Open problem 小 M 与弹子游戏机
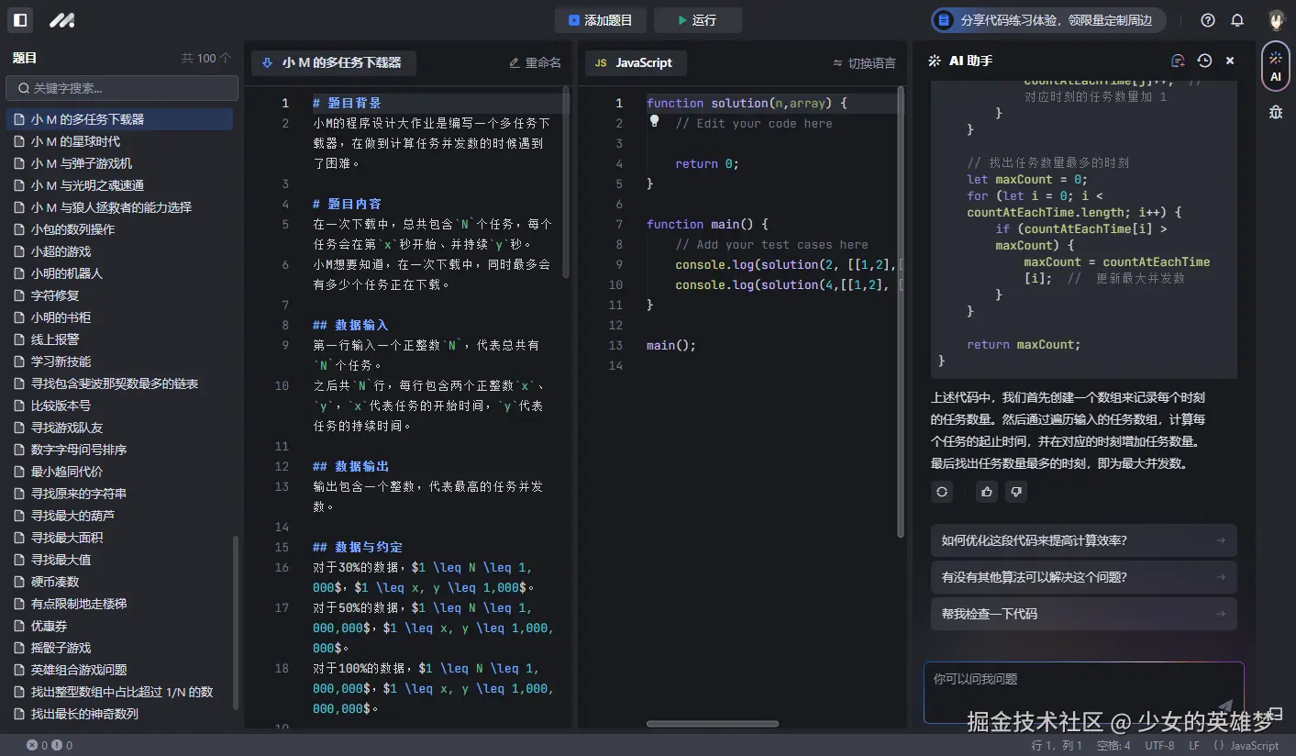The height and width of the screenshot is (756, 1296). (119, 163)
